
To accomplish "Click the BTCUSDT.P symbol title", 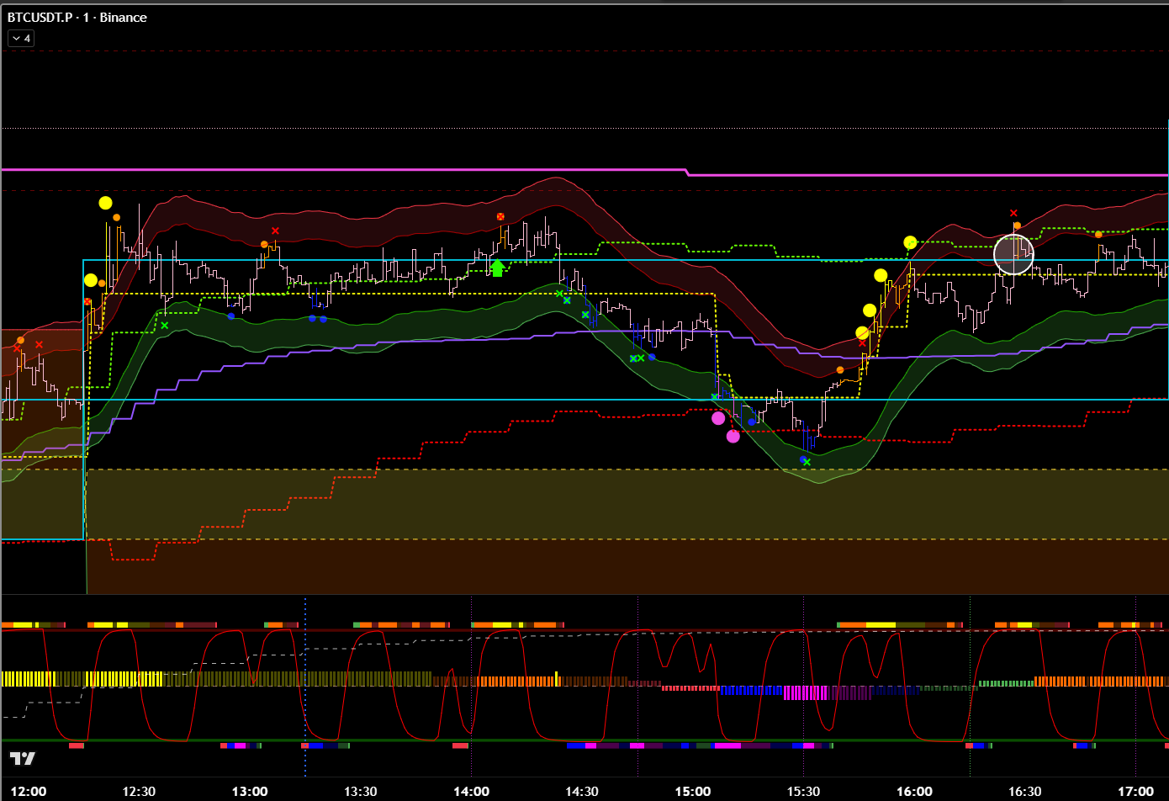I will point(77,17).
